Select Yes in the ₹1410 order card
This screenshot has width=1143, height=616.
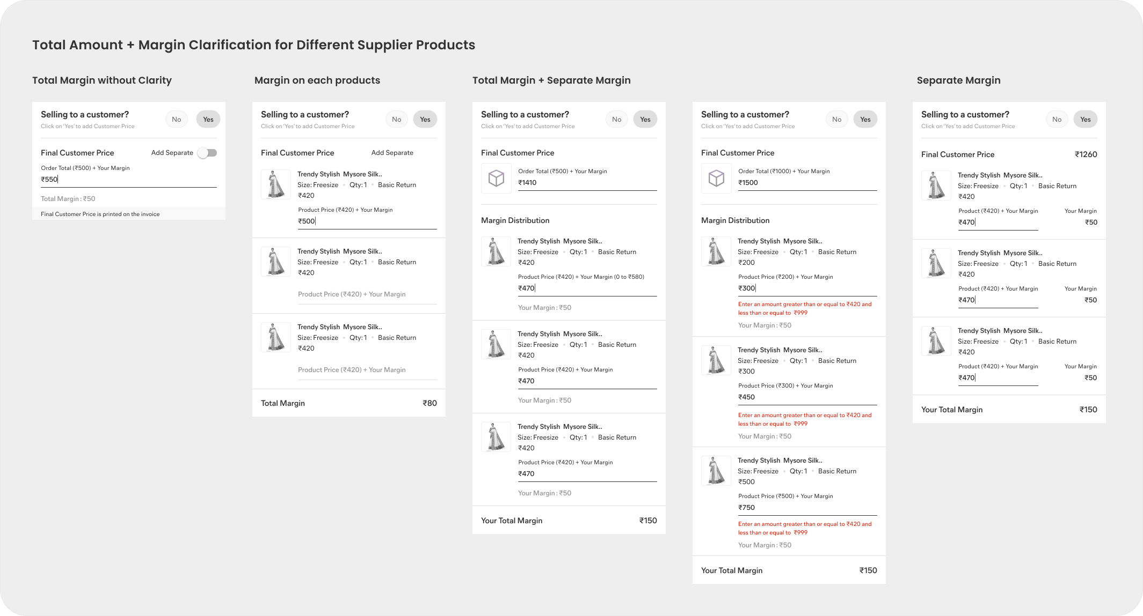[645, 120]
